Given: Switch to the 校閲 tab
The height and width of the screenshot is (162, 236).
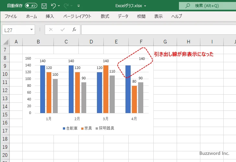Looking at the screenshot, I should (141, 16).
